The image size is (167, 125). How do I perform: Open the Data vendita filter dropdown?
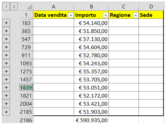pos(71,15)
